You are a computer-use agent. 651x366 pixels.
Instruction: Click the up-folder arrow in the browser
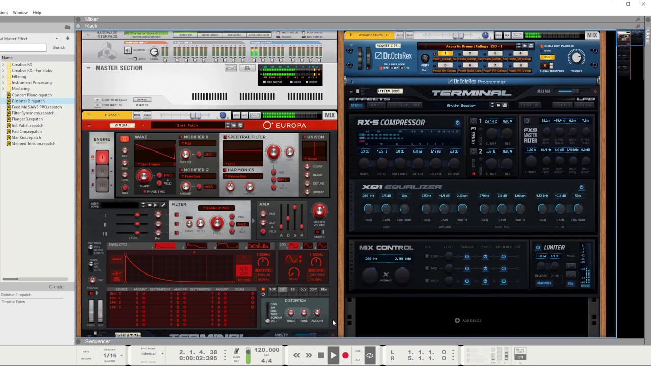click(x=67, y=38)
